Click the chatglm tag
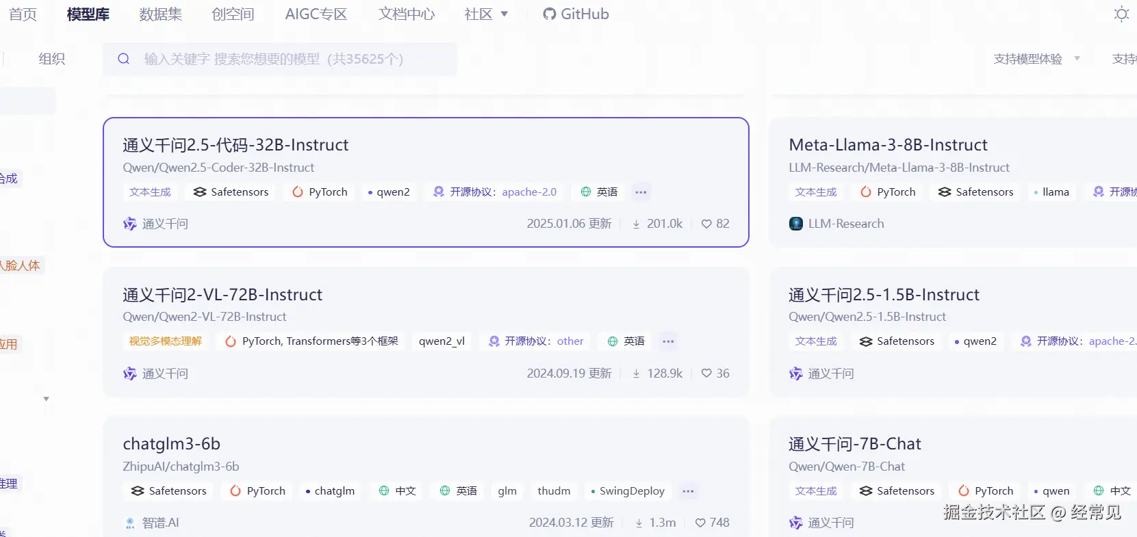 330,491
